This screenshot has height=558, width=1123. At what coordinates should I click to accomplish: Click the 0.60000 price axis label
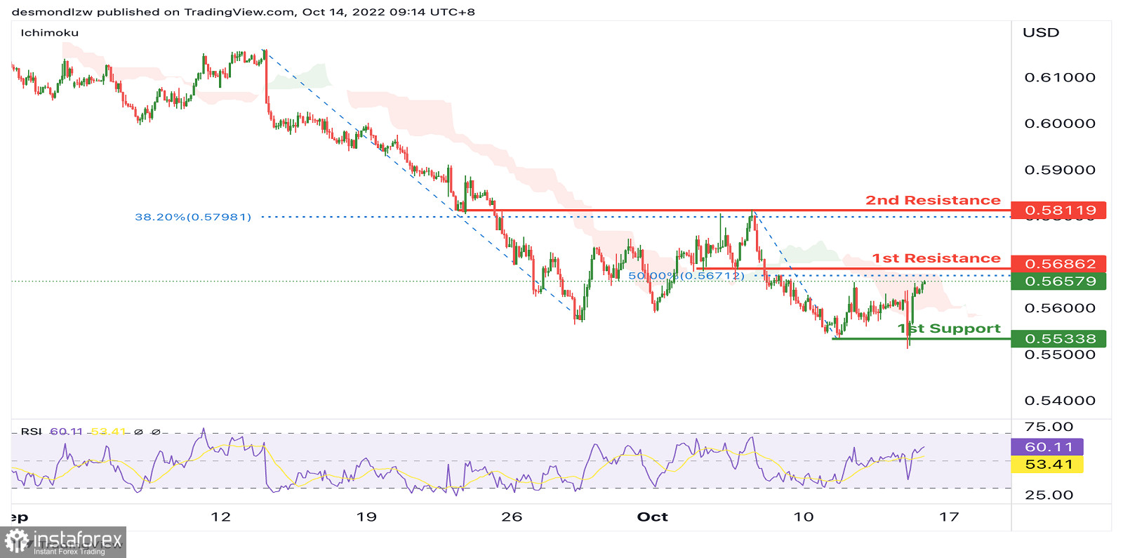[1060, 124]
